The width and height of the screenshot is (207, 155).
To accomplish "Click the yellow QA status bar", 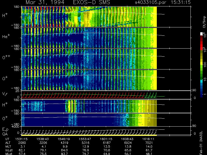I will click(x=89, y=135).
